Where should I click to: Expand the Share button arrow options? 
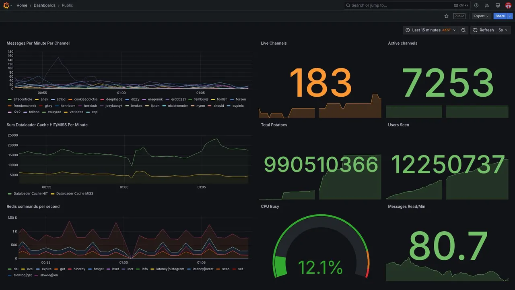510,16
